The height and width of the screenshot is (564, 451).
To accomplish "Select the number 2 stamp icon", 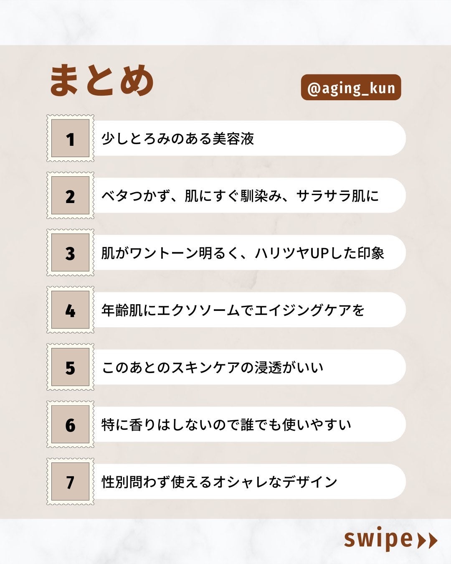I will pos(70,196).
